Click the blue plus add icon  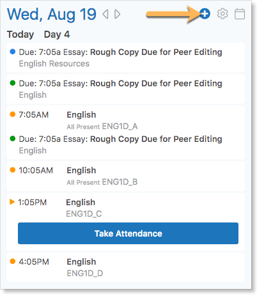205,14
